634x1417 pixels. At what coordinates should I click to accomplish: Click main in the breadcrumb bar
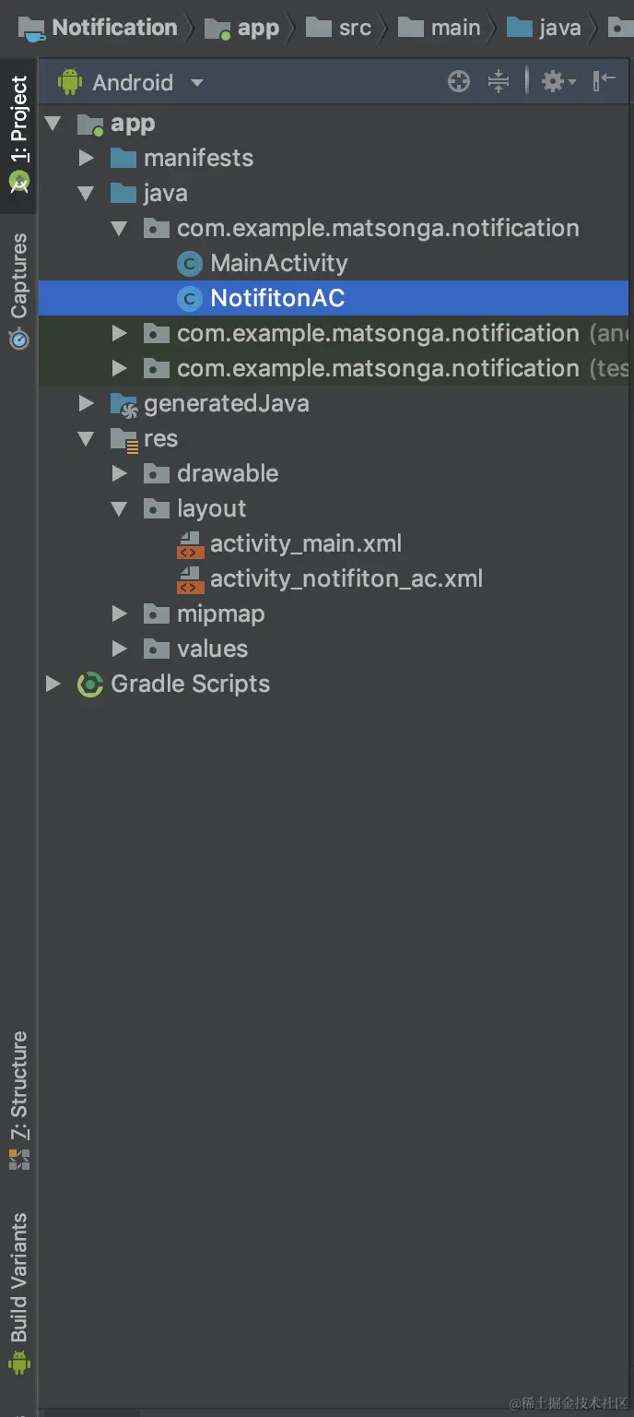[455, 28]
